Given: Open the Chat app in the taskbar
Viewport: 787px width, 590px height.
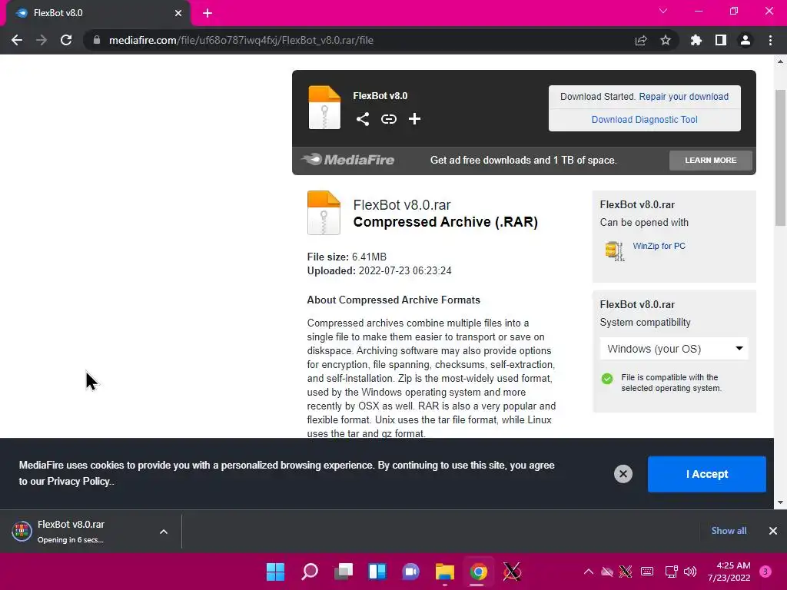Looking at the screenshot, I should pos(410,572).
